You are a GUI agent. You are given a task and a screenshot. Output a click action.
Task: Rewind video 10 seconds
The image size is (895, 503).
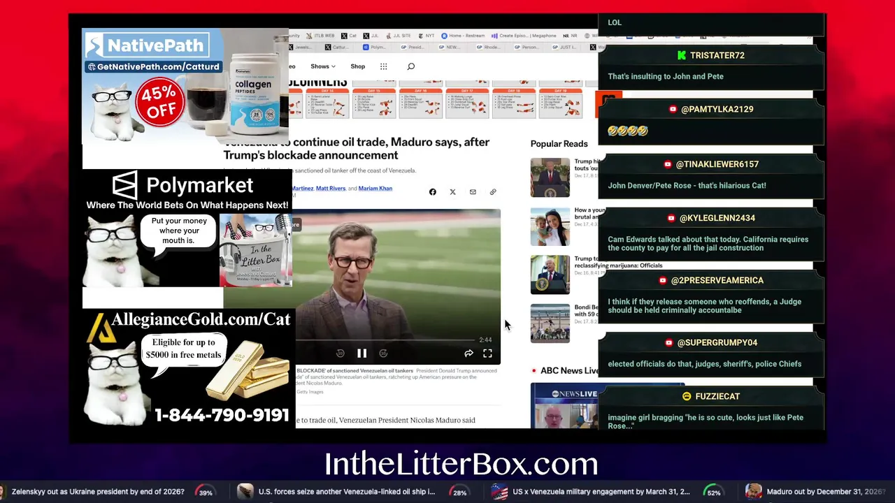coord(340,353)
